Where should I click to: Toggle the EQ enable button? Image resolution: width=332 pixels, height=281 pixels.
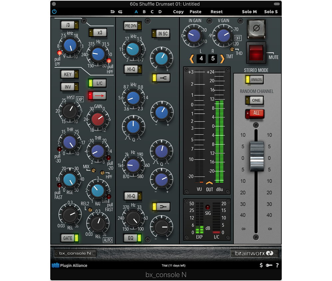point(133,238)
